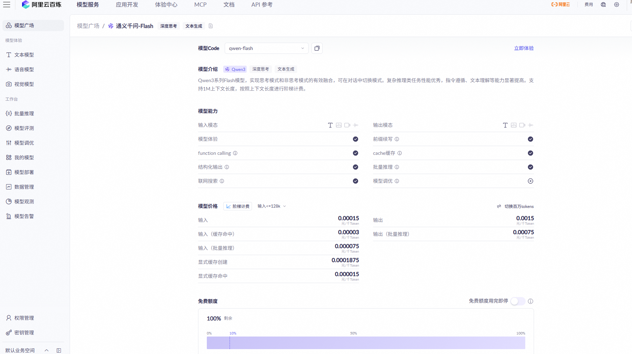Go back to 模型广场 via breadcrumb
632x354 pixels.
click(x=88, y=26)
